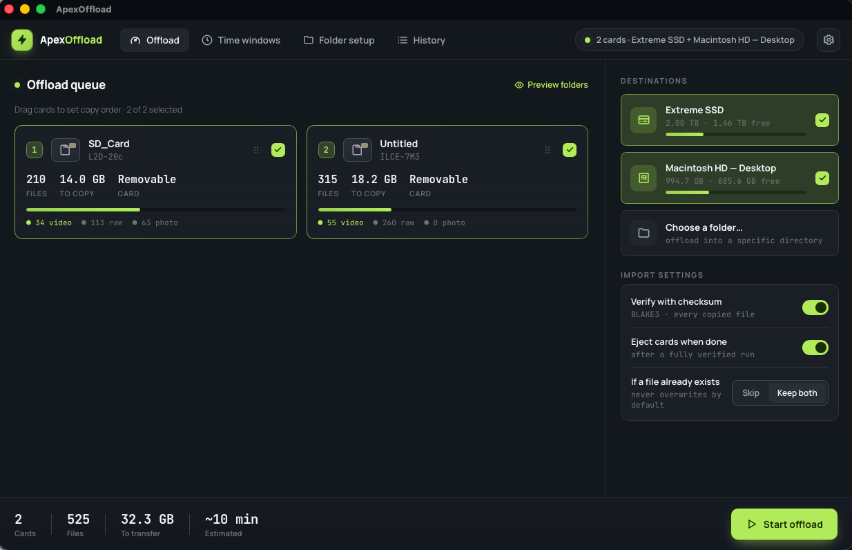
Task: Click Choose a folder… destination
Action: coord(730,233)
